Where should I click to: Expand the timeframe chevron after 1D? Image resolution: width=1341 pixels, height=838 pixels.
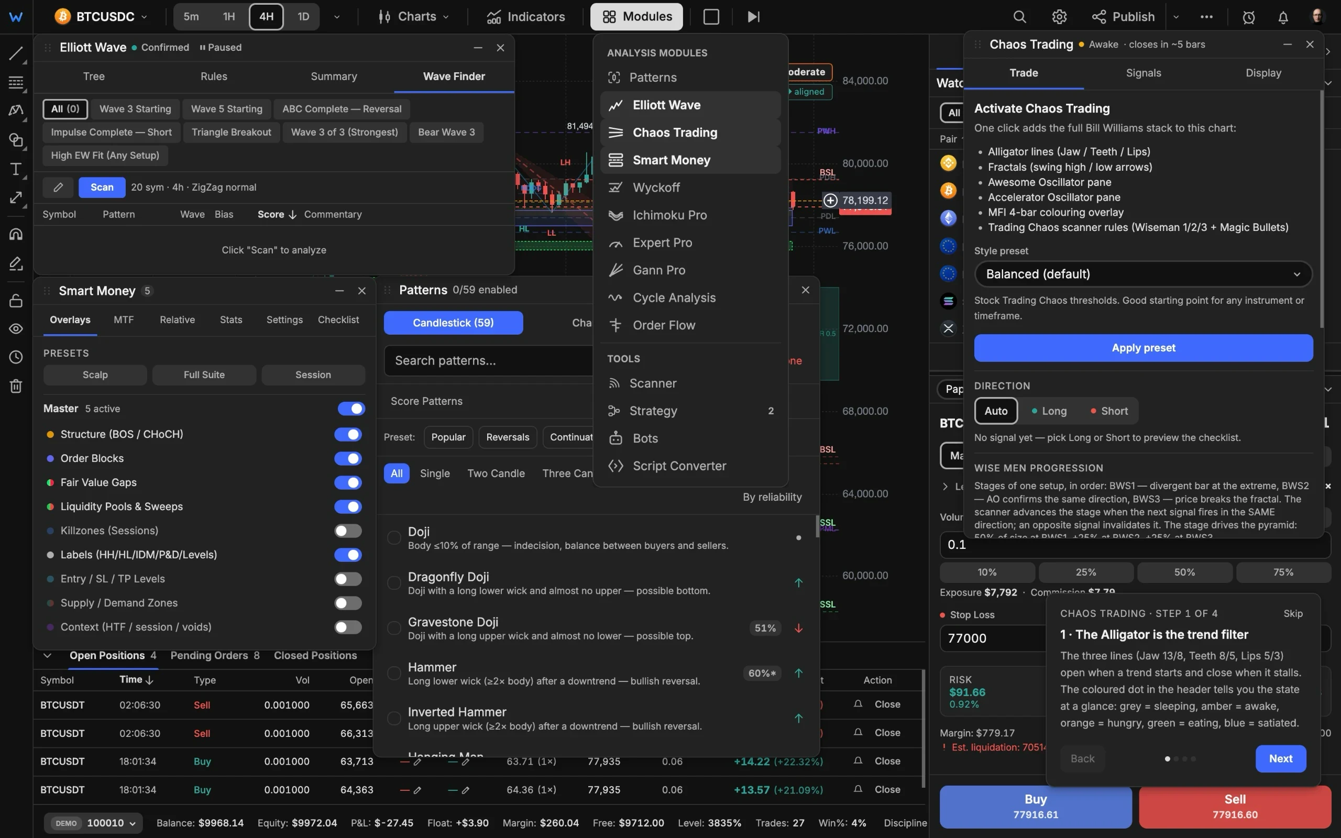click(336, 17)
